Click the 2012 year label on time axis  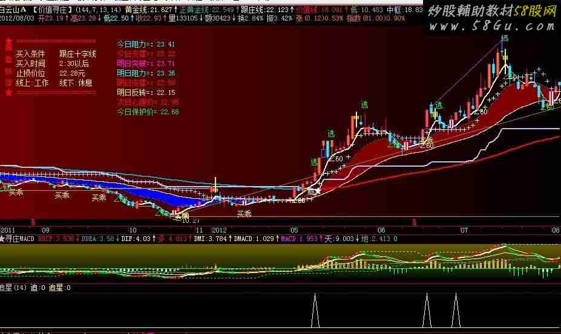click(219, 230)
